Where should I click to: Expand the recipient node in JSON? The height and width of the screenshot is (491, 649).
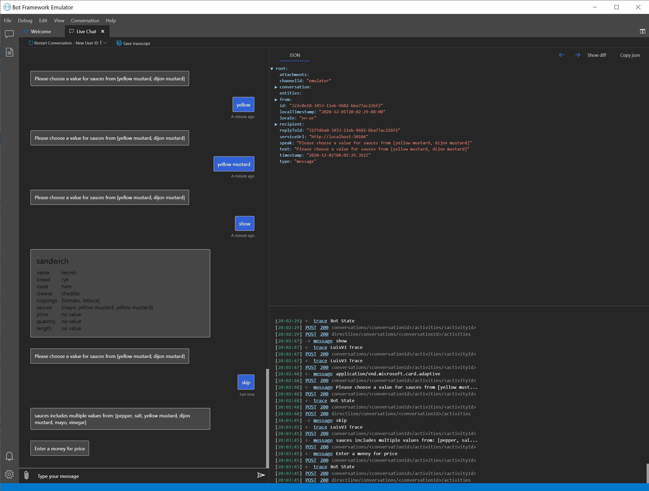tap(276, 124)
